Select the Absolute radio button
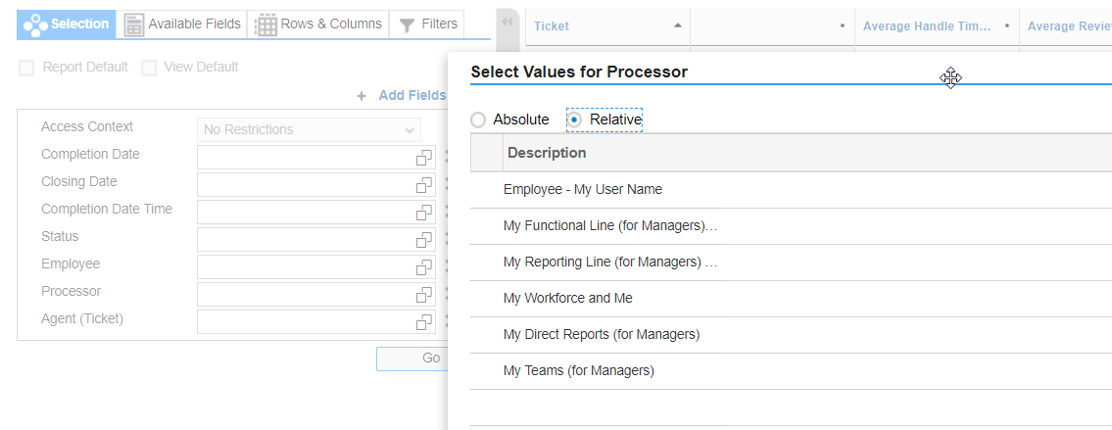This screenshot has width=1112, height=430. pyautogui.click(x=478, y=120)
